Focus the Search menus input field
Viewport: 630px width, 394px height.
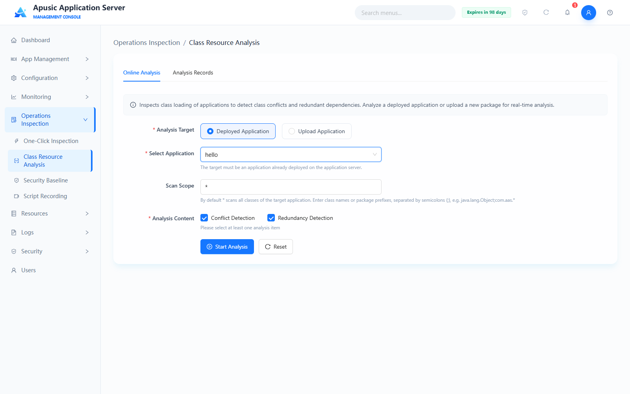(405, 13)
